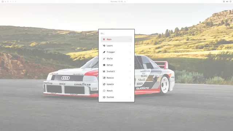
Task: Expand the Install submenu chevron
Action: [130, 71]
